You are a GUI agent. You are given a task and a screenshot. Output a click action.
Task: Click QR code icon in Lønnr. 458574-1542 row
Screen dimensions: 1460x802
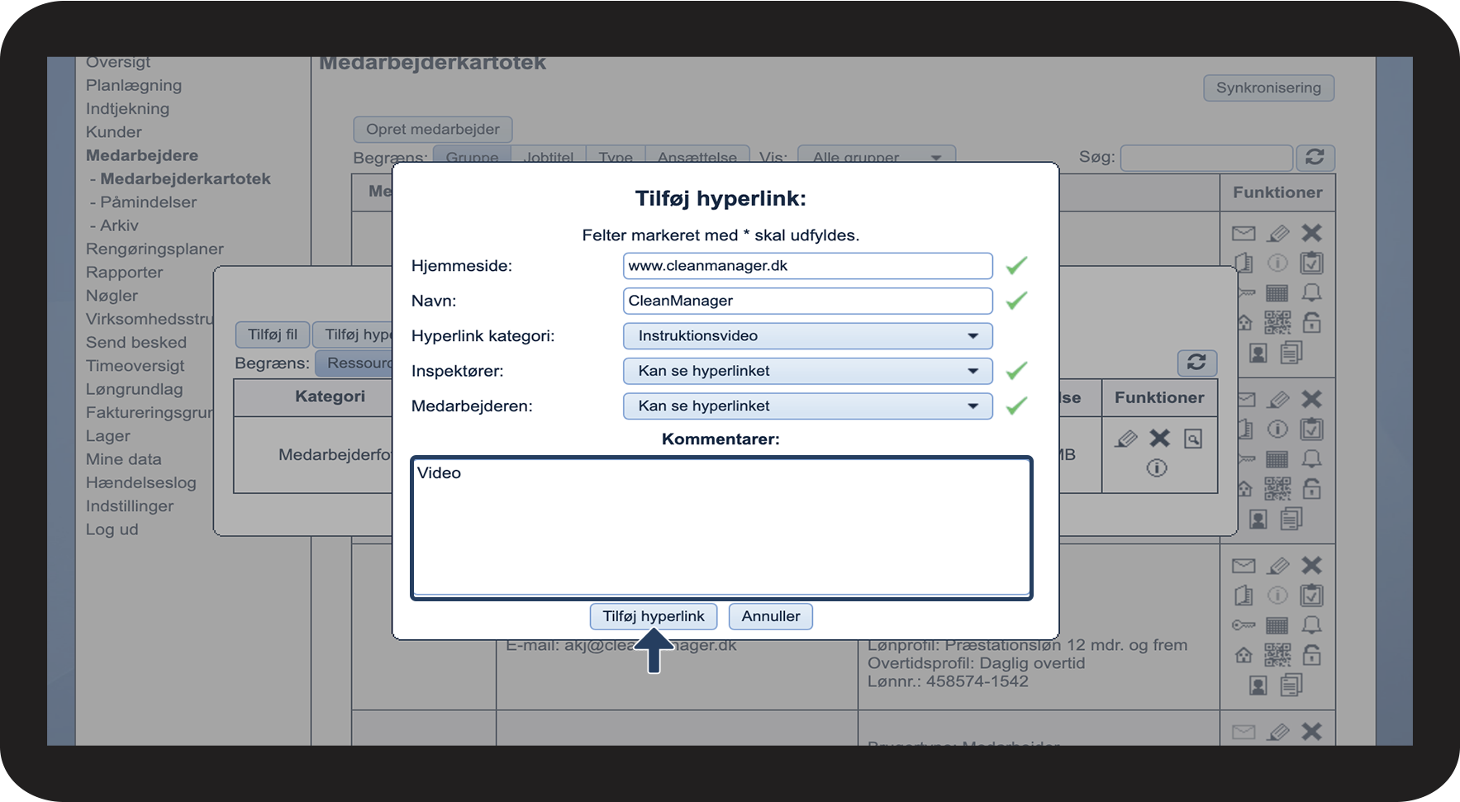click(x=1277, y=655)
